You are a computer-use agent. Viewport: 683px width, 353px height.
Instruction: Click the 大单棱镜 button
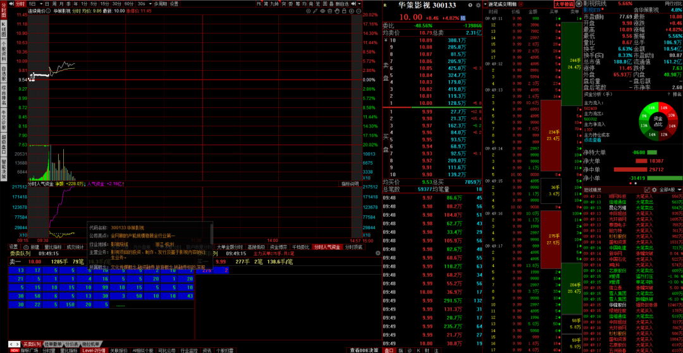pyautogui.click(x=564, y=4)
